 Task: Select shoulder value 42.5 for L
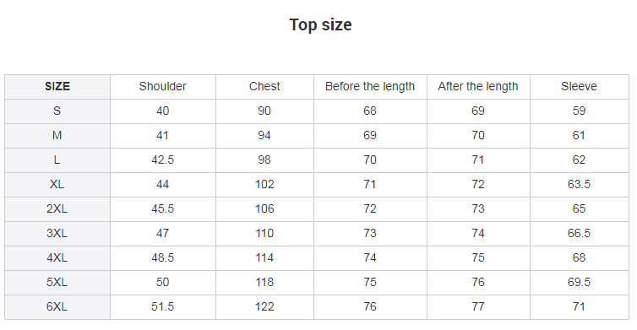(x=163, y=160)
